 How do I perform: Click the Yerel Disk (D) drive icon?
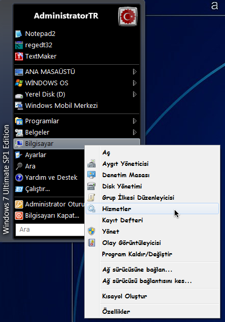tap(19, 95)
